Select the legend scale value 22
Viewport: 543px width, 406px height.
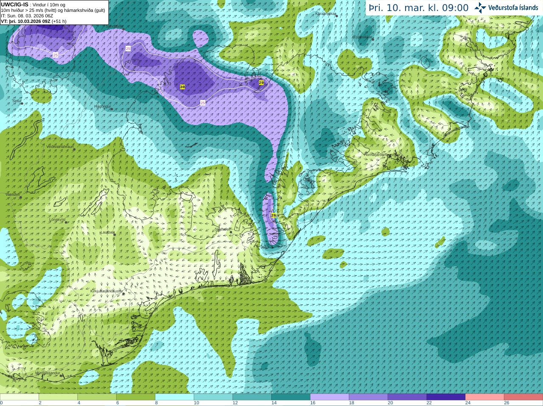tap(429, 403)
